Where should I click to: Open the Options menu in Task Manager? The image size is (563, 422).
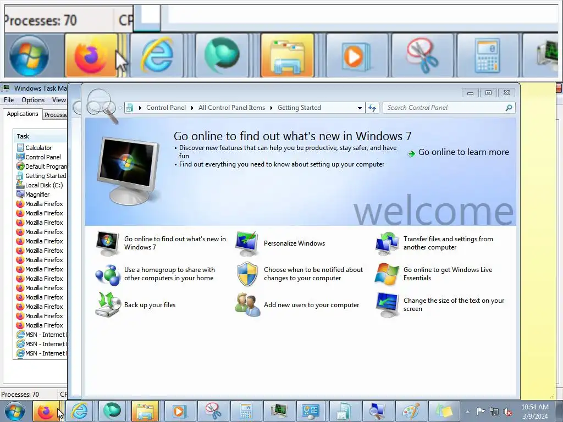(x=33, y=100)
